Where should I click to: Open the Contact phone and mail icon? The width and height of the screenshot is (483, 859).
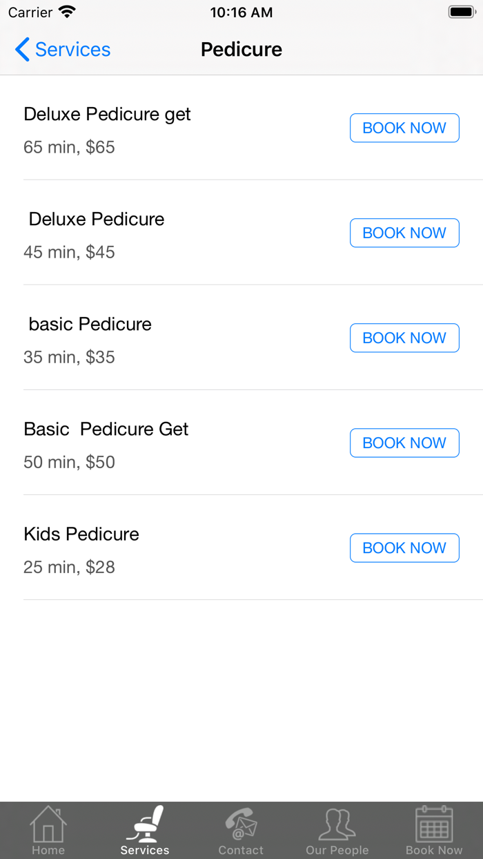tap(241, 824)
